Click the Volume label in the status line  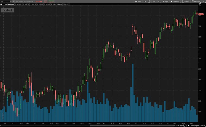tap(59, 4)
